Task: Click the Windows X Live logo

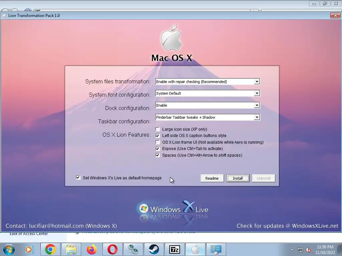Action: [x=172, y=209]
